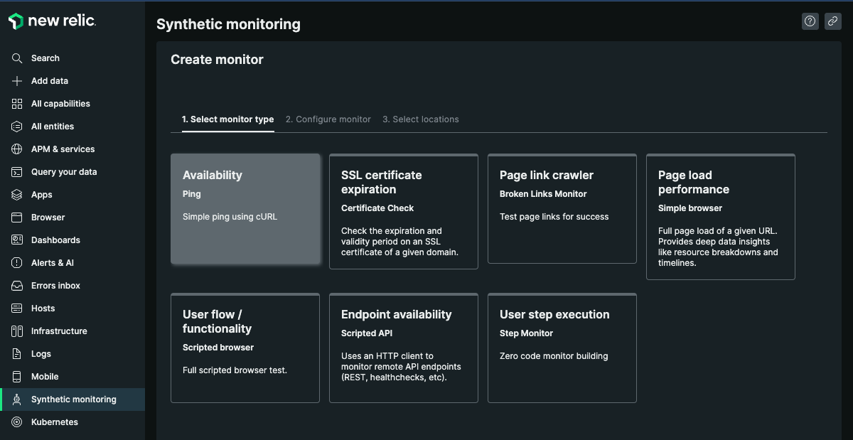The image size is (853, 440).
Task: Click the Search magnifier icon in sidebar
Action: point(17,58)
